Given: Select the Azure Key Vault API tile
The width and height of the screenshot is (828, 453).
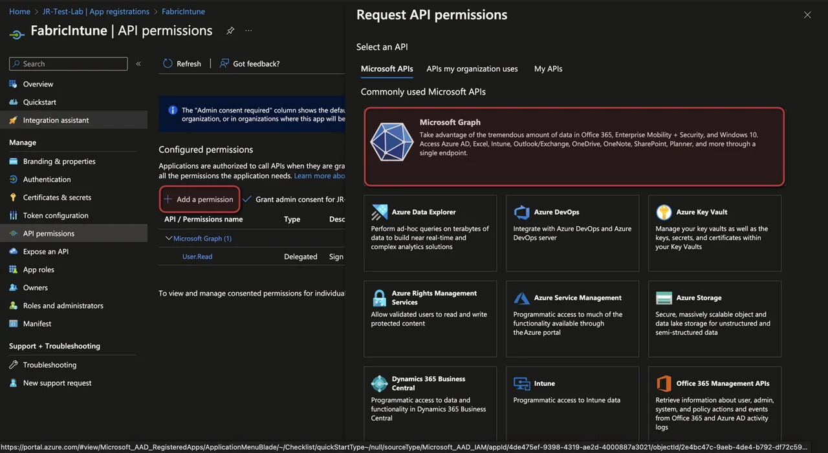Looking at the screenshot, I should point(715,233).
